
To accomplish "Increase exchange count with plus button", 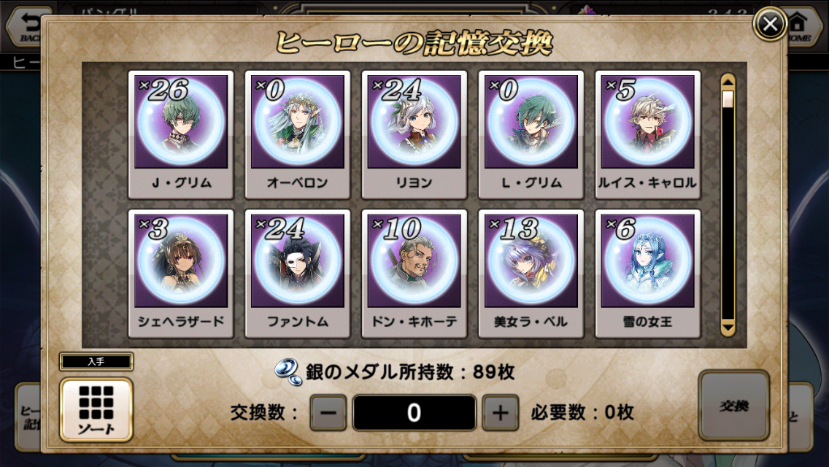I will point(500,412).
